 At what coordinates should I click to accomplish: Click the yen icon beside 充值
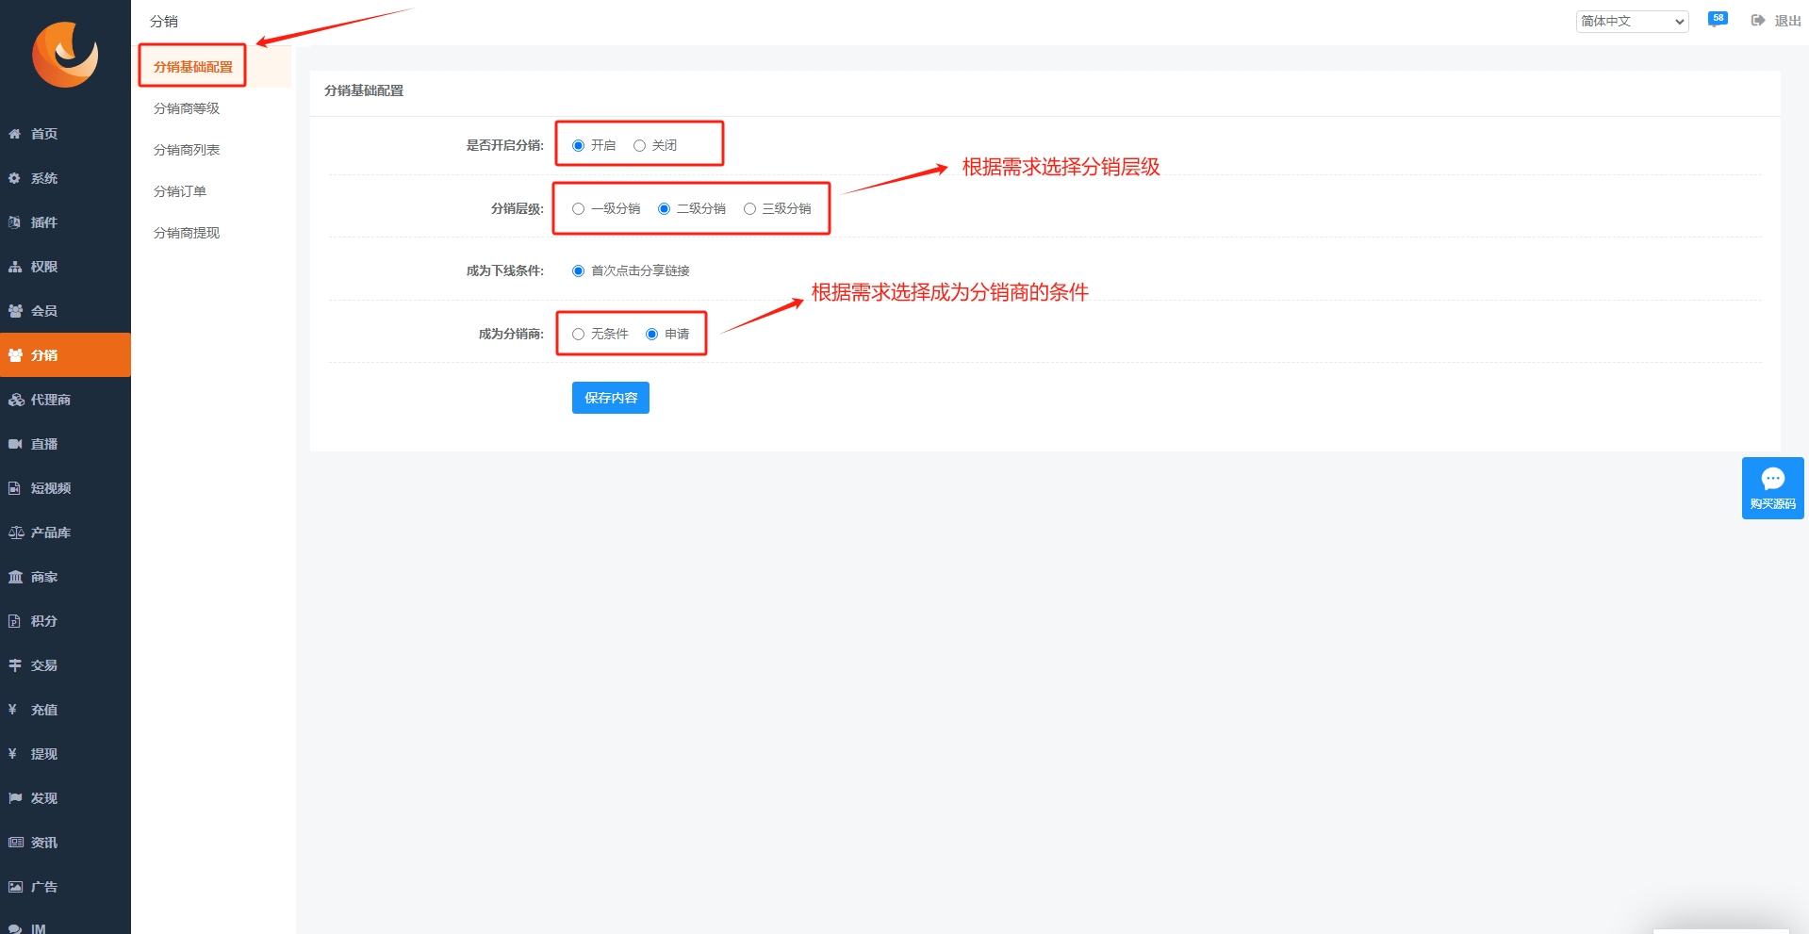[13, 710]
